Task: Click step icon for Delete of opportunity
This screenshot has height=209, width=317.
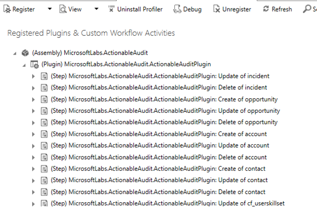Action: (44, 122)
